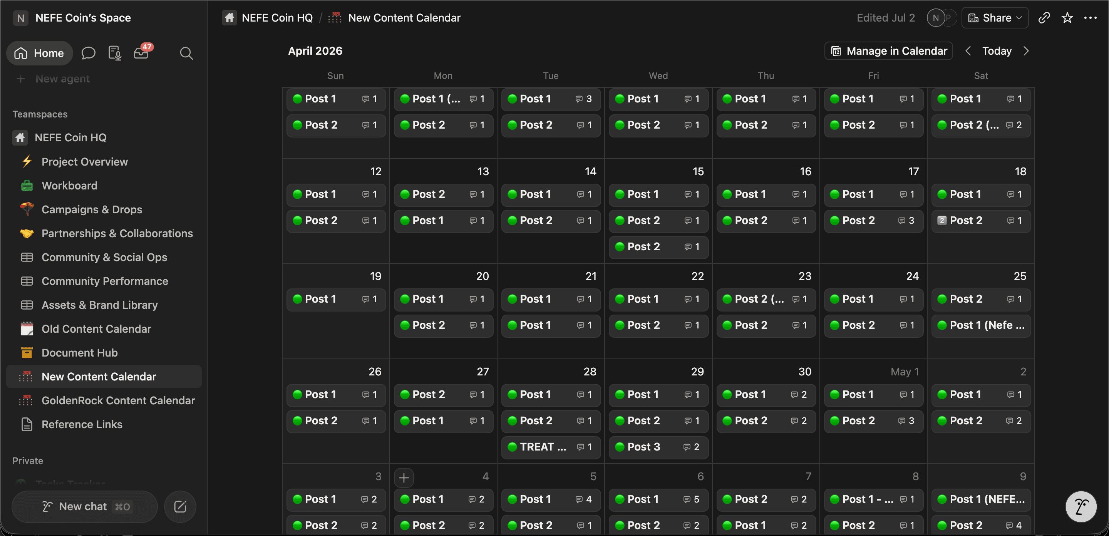Go to previous month with left chevron
The height and width of the screenshot is (536, 1109).
(x=968, y=51)
